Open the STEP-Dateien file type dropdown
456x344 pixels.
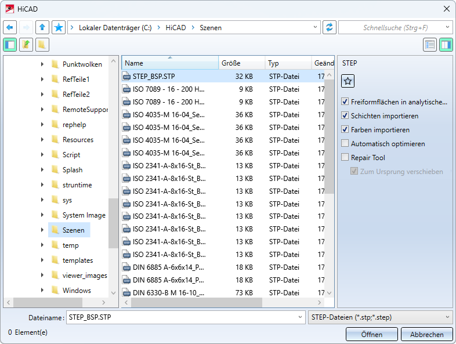(447, 317)
